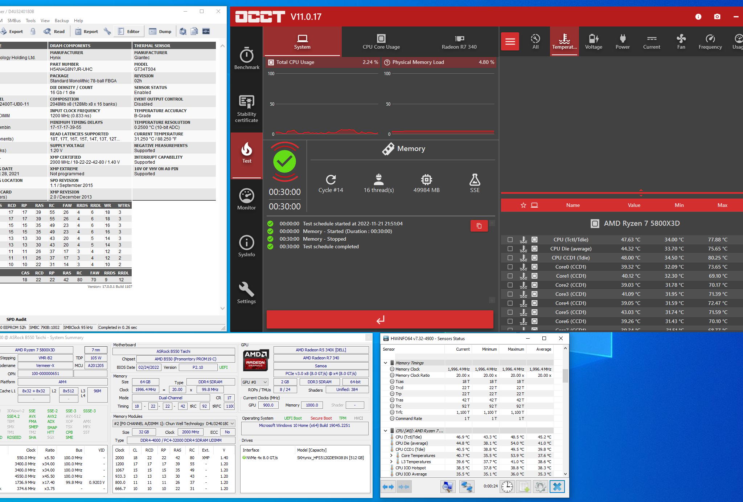
Task: Open the View menu in Thaiphoon Burner
Action: point(45,21)
